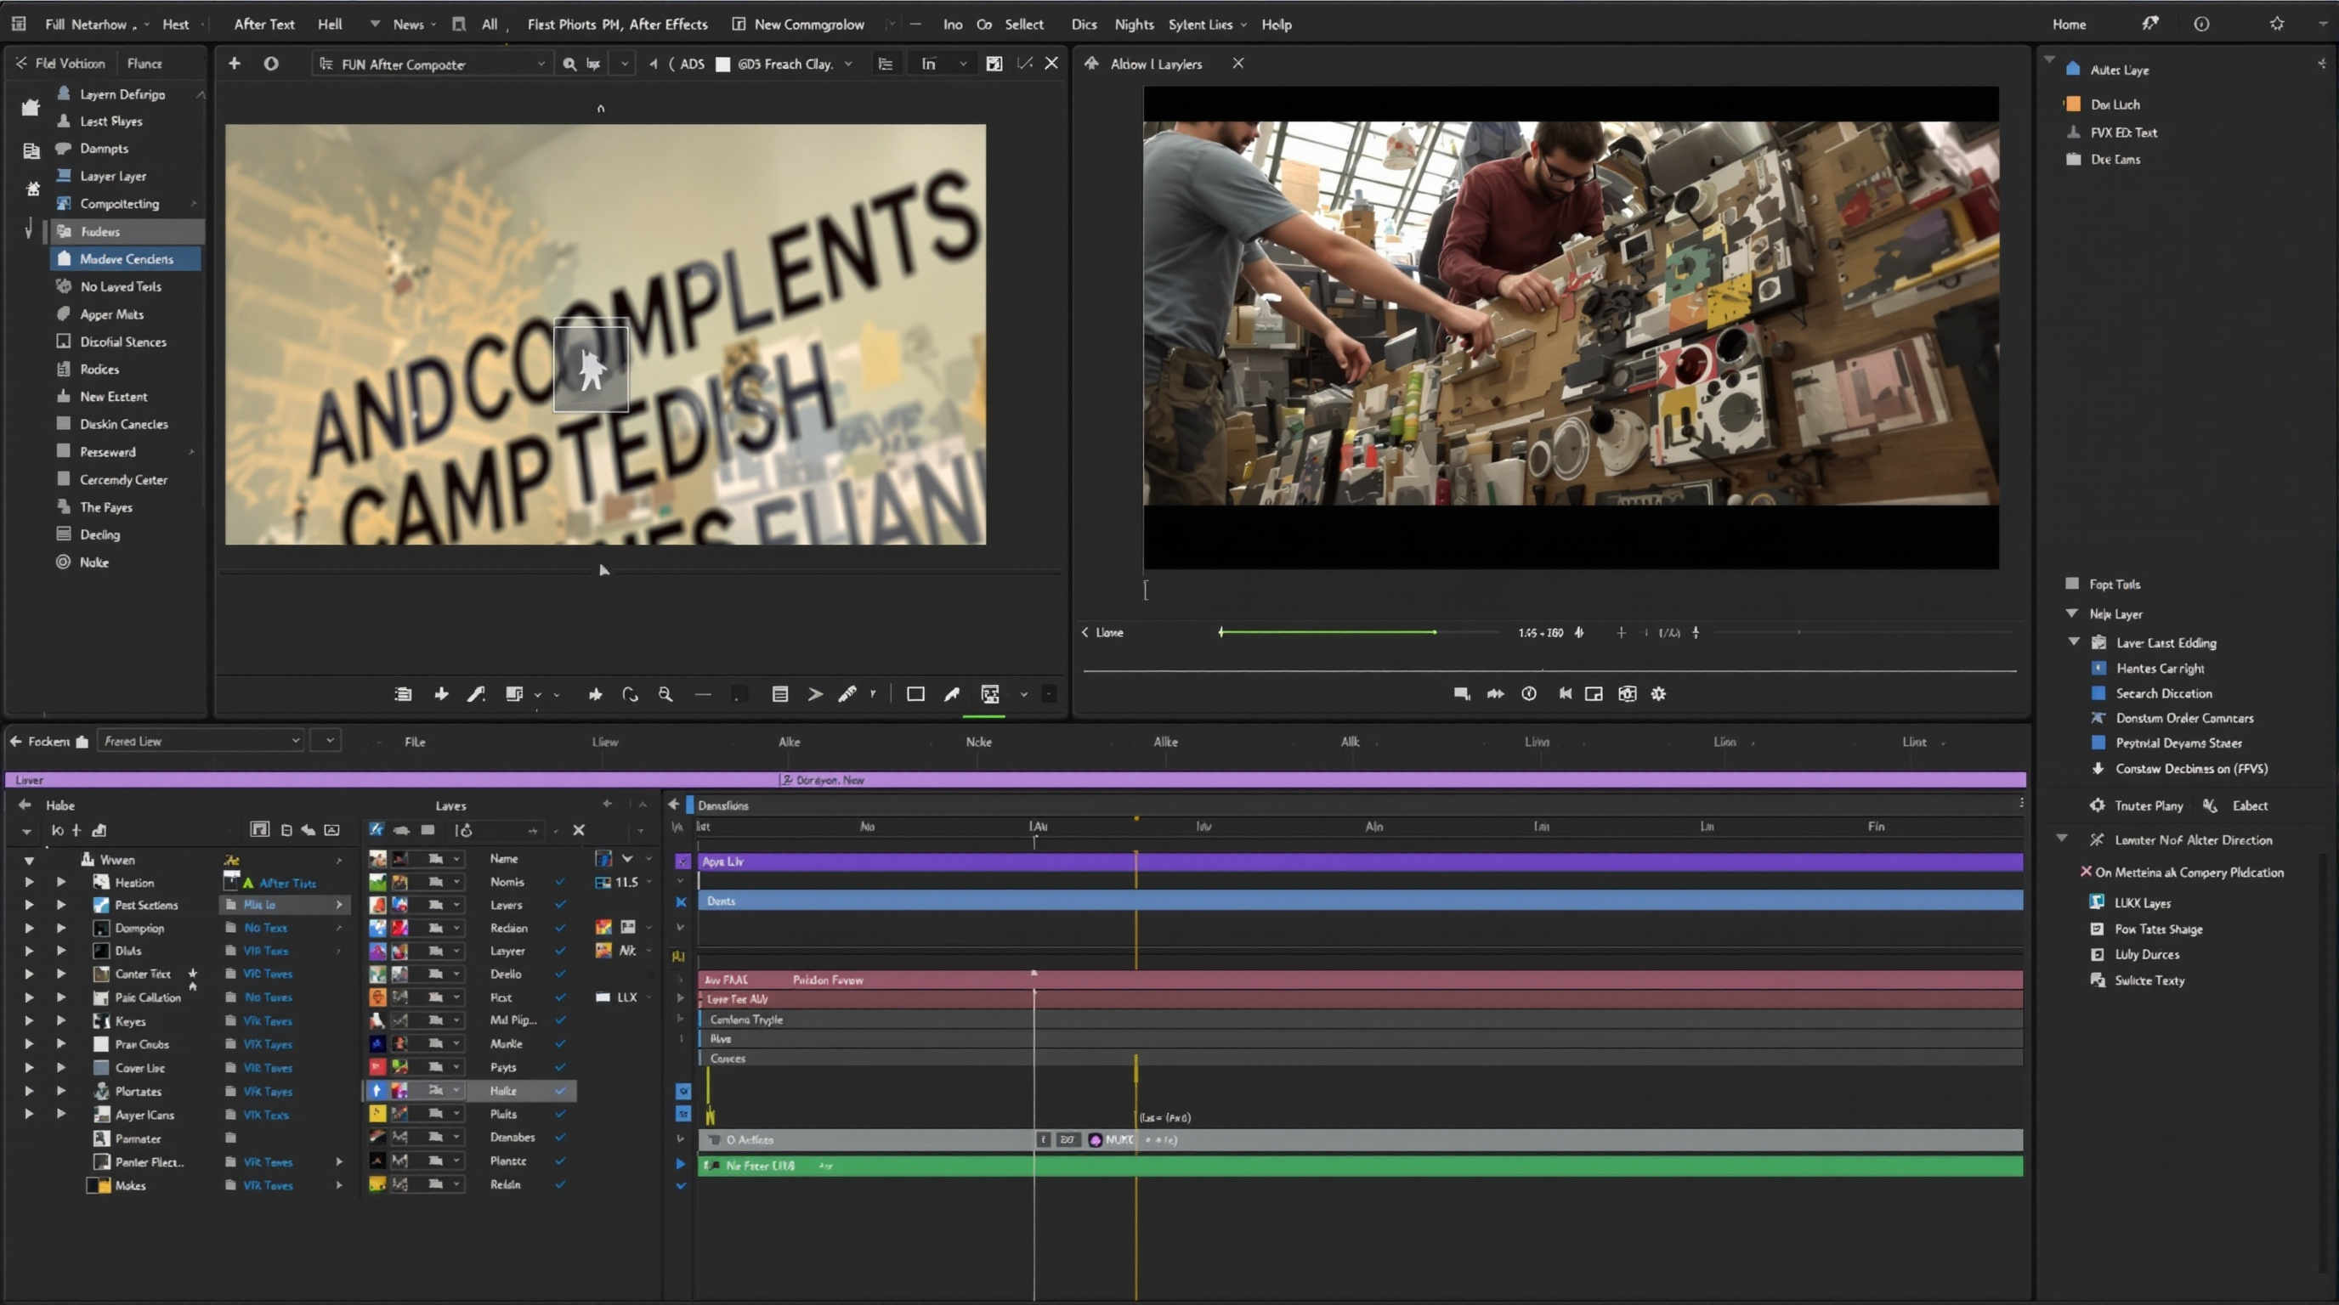Select the pen tool icon near the composition bottom

tap(952, 694)
